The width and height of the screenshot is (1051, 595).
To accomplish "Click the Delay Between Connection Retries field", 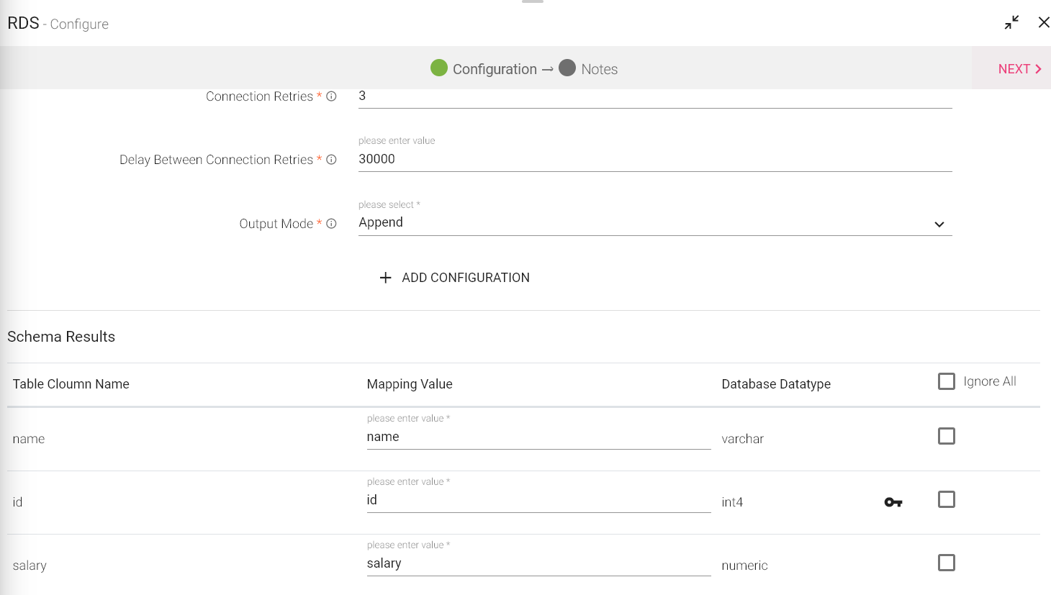I will click(x=654, y=159).
